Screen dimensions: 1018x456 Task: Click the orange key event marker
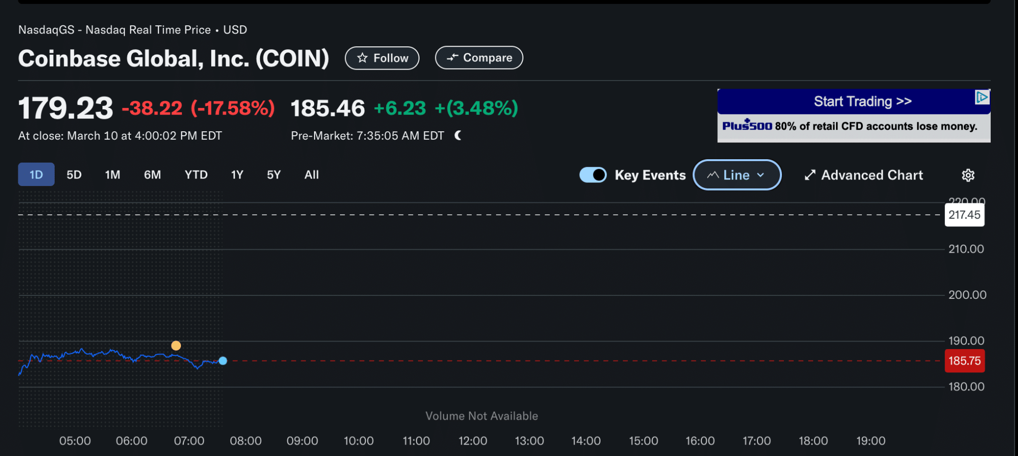(x=176, y=346)
